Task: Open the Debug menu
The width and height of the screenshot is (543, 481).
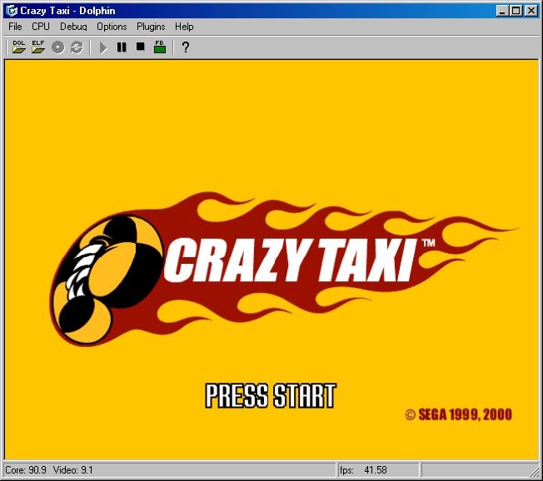Action: pyautogui.click(x=73, y=27)
